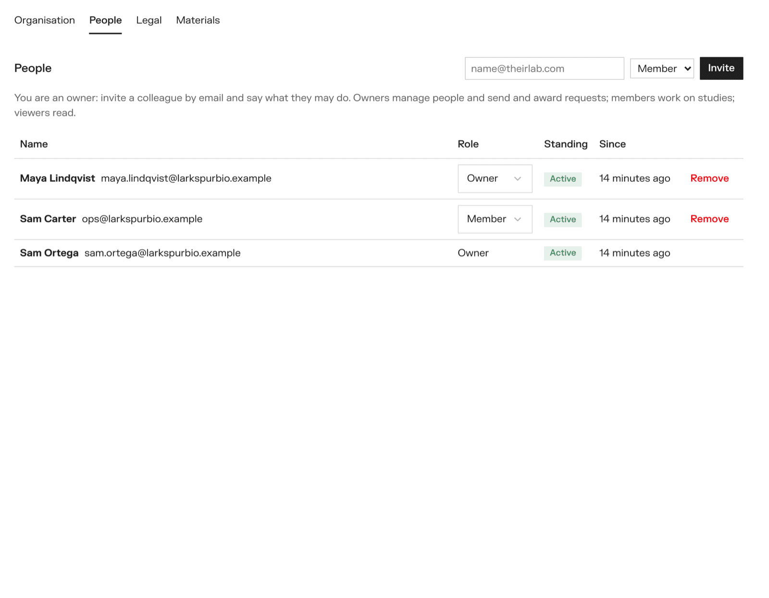Click the Since column header
The width and height of the screenshot is (769, 598).
pyautogui.click(x=612, y=144)
